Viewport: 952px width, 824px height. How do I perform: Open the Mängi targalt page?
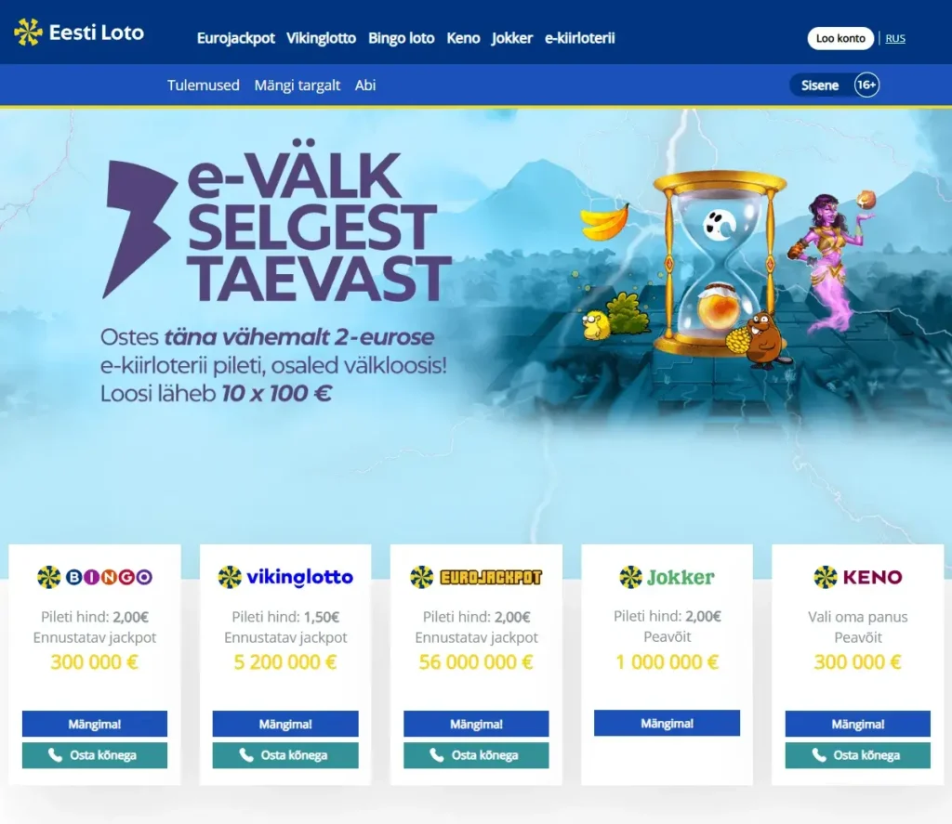(x=297, y=85)
